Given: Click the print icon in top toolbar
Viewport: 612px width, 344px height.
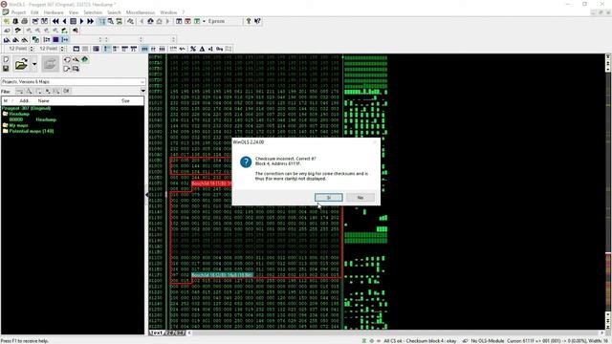Looking at the screenshot, I should point(24,21).
